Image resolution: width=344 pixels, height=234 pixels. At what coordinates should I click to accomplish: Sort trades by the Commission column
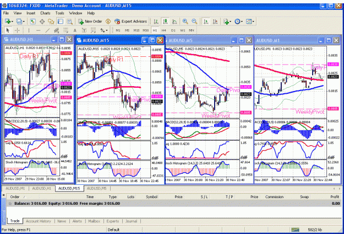click(274, 197)
